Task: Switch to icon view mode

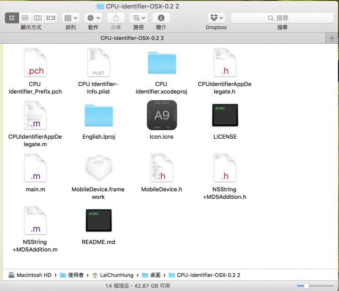Action: point(12,18)
